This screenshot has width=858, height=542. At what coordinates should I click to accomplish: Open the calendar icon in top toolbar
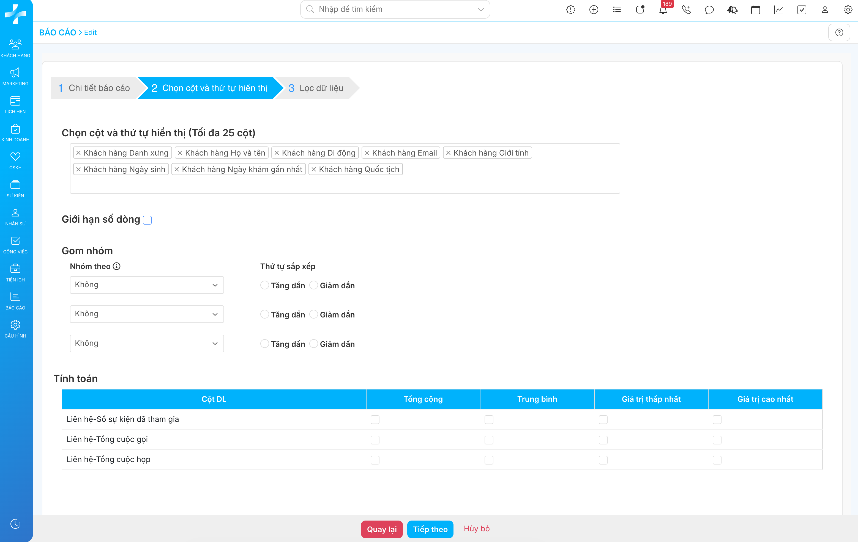tap(755, 10)
